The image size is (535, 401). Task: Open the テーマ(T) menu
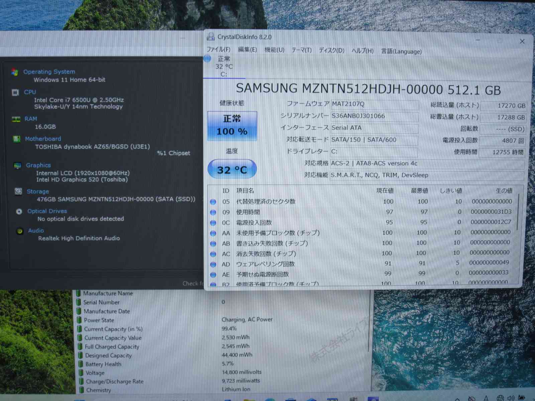[x=301, y=50]
